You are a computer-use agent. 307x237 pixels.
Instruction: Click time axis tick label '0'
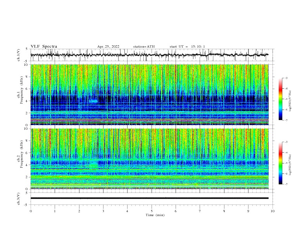point(31,211)
